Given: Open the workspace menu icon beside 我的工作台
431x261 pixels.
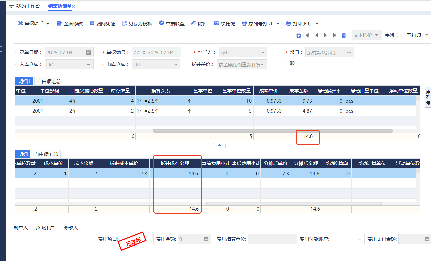Looking at the screenshot, I should click(x=11, y=6).
